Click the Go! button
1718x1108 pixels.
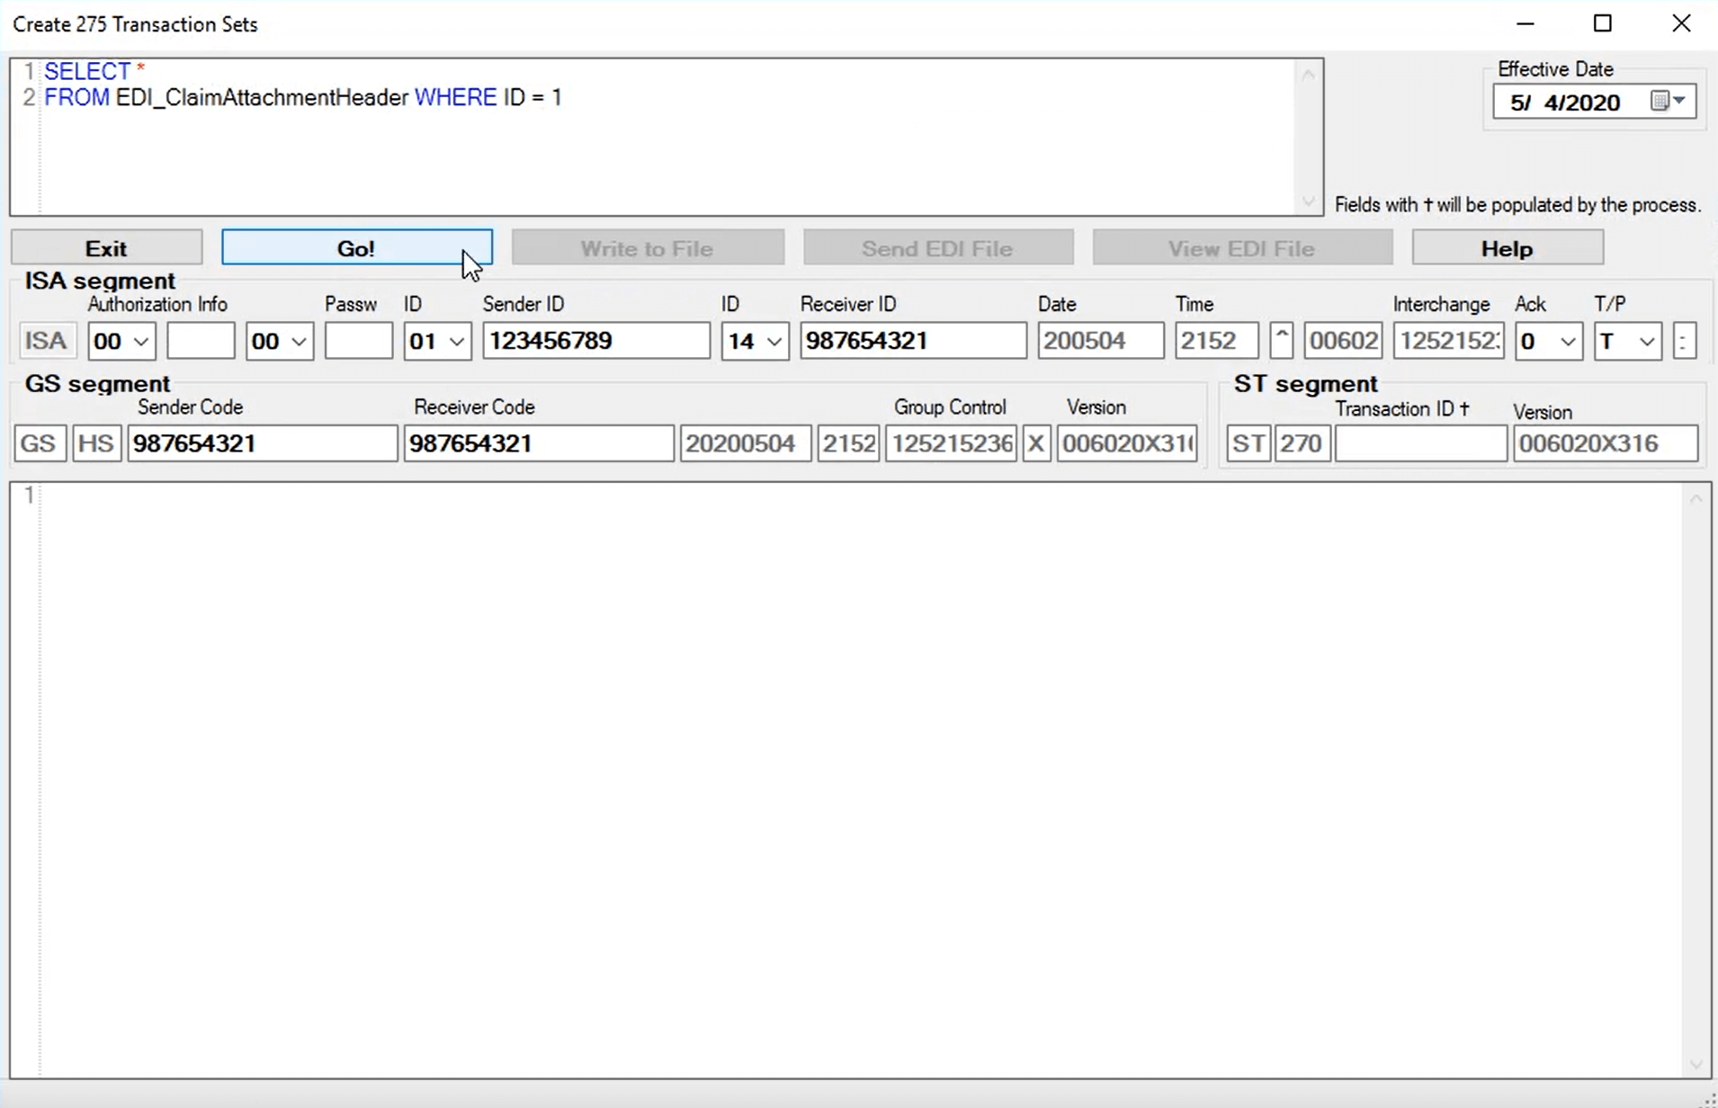(x=356, y=248)
